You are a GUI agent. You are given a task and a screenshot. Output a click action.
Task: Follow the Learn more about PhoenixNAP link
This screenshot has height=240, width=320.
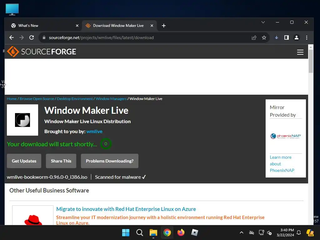[x=282, y=164]
